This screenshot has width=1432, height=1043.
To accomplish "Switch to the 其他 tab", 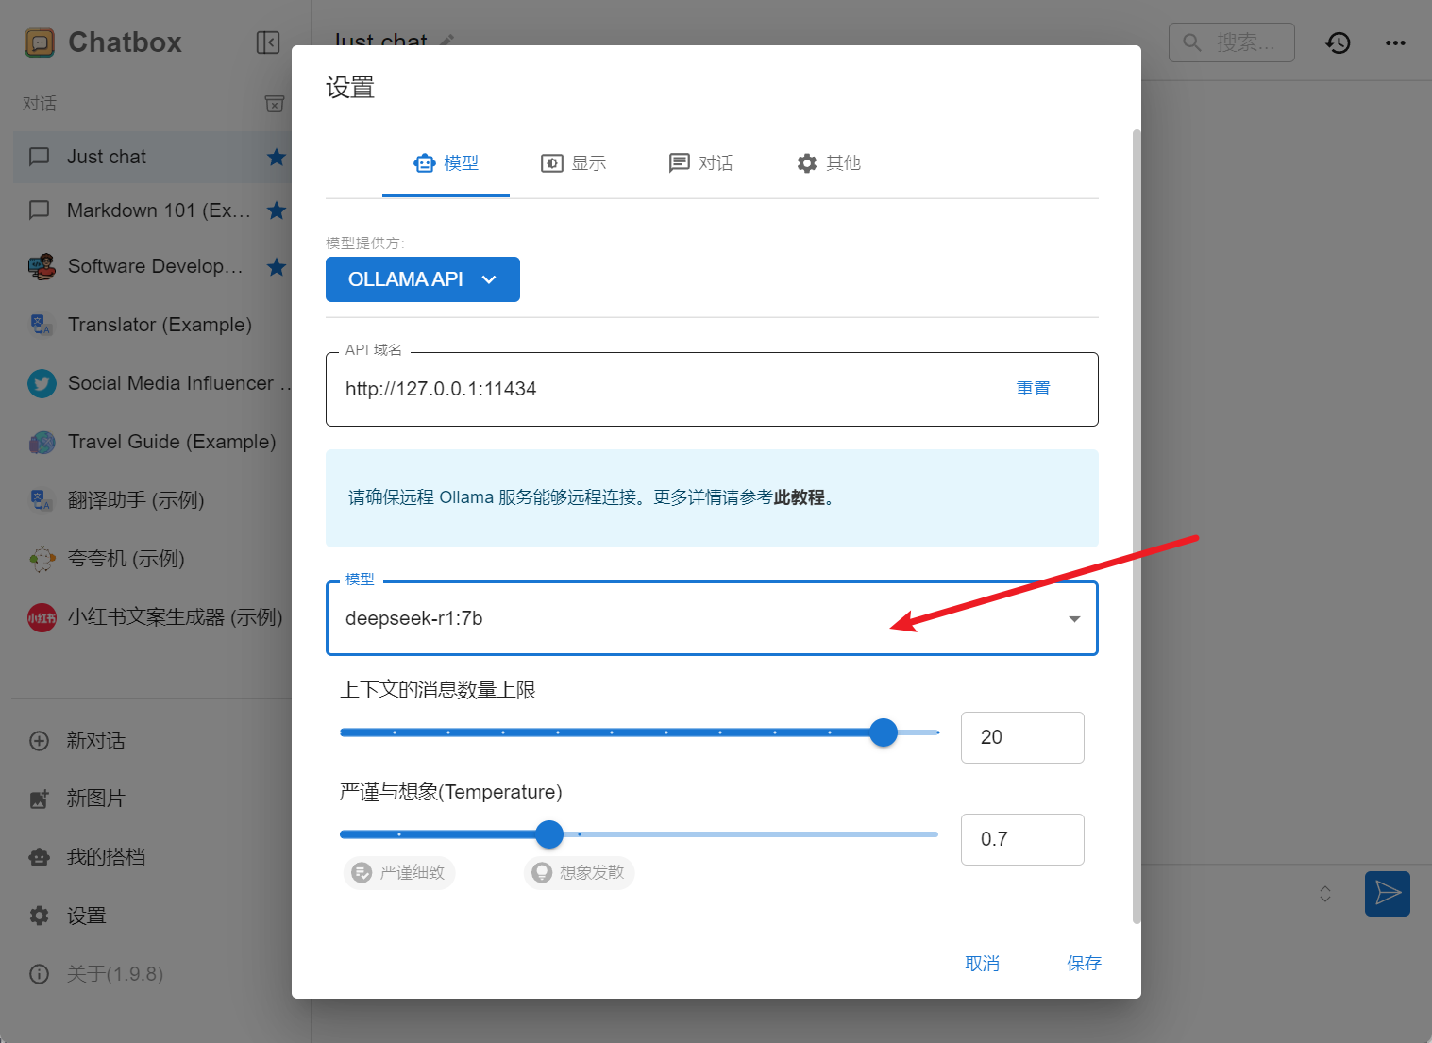I will click(828, 163).
